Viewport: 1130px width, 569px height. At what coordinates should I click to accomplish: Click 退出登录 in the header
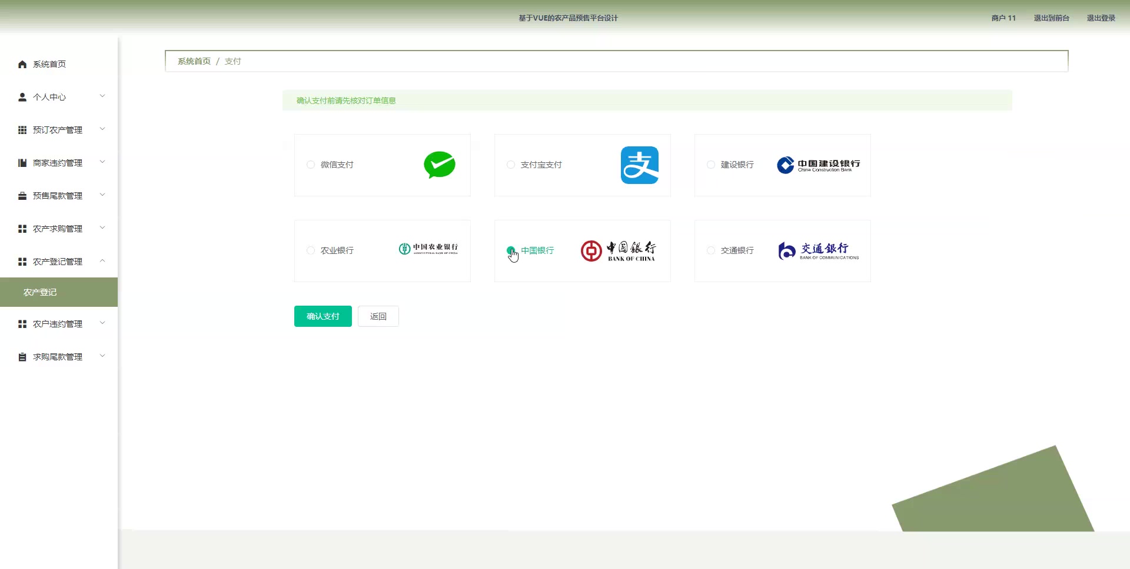point(1101,18)
